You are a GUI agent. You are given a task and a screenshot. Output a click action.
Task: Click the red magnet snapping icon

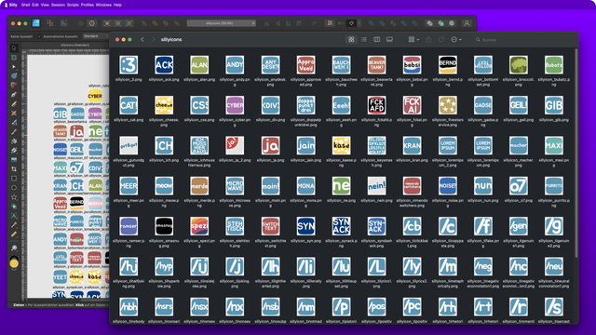[352, 23]
